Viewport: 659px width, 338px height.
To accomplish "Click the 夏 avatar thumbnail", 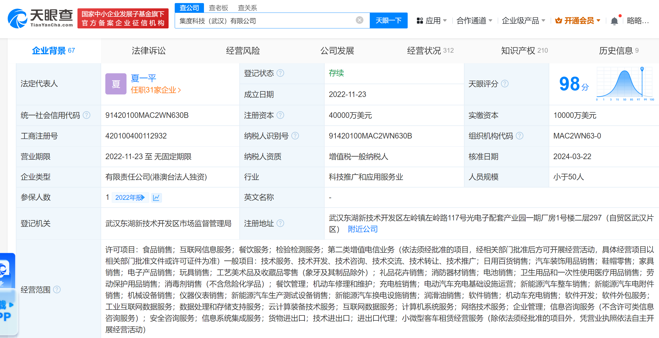I will point(116,84).
